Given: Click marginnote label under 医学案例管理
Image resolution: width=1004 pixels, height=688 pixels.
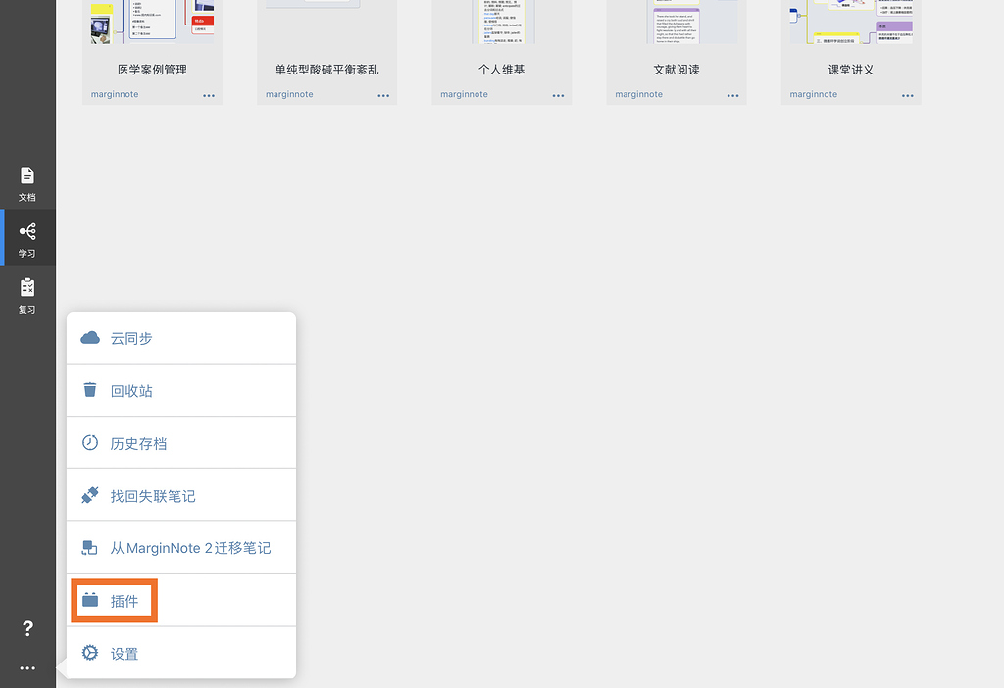Looking at the screenshot, I should pyautogui.click(x=115, y=95).
